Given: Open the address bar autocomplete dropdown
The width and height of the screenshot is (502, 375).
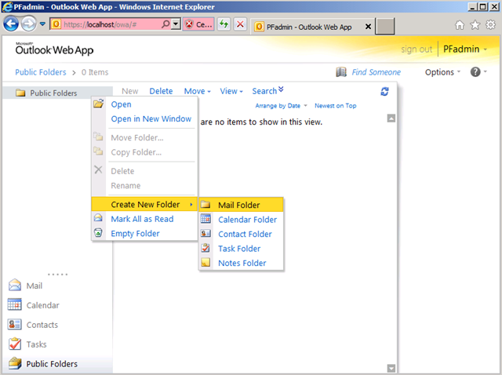Looking at the screenshot, I should coord(176,24).
